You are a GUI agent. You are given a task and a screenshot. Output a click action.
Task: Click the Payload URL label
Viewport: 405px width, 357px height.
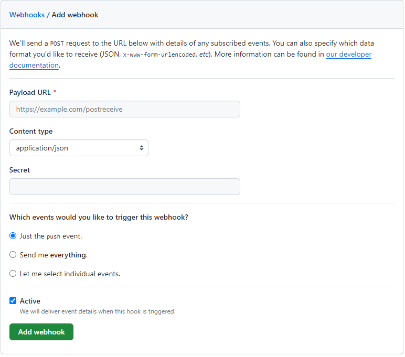(x=30, y=92)
